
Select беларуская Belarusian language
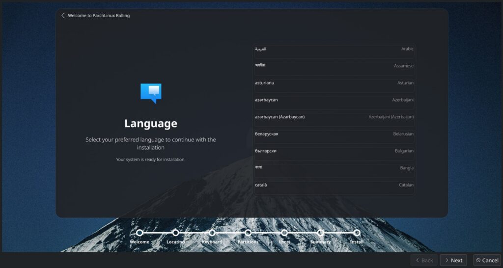(x=334, y=136)
